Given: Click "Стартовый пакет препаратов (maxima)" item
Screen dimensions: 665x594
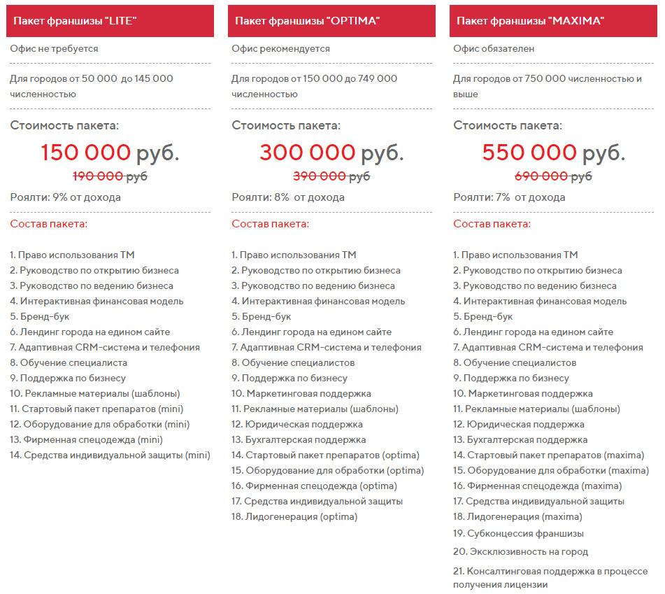Looking at the screenshot, I should point(538,455).
